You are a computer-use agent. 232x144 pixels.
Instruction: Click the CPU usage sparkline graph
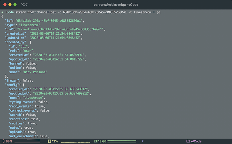click(x=75, y=142)
